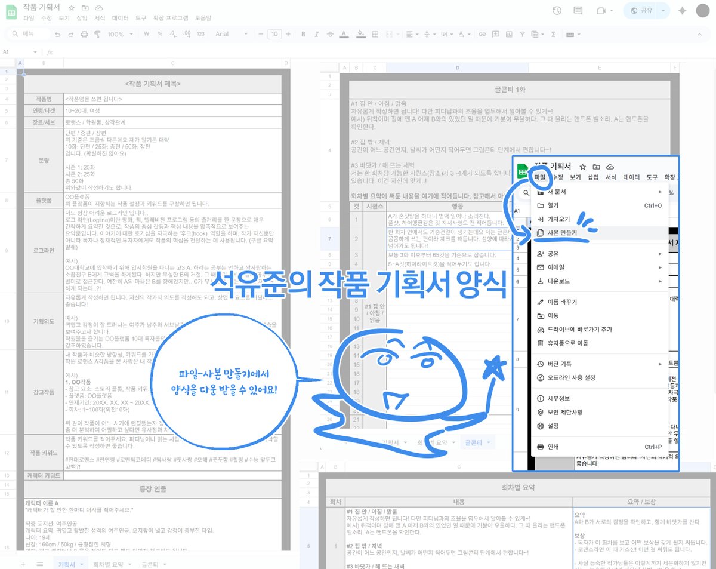Viewport: 716px width, 569px height.
Task: Create a filter from toolbar
Action: pos(523,34)
